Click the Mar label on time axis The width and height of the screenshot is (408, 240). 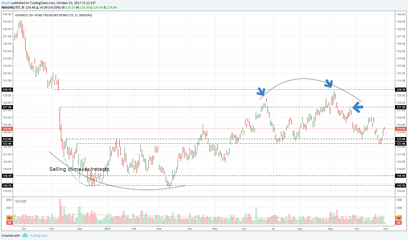click(159, 229)
